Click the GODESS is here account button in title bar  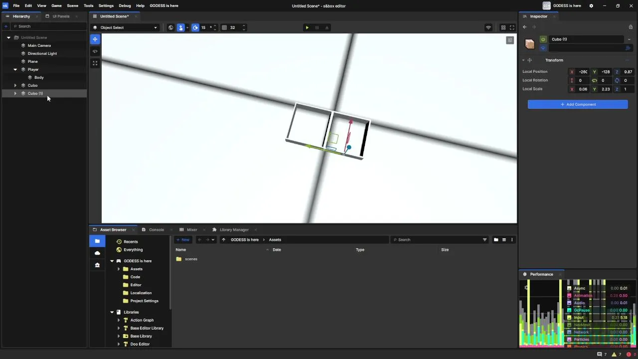(562, 6)
